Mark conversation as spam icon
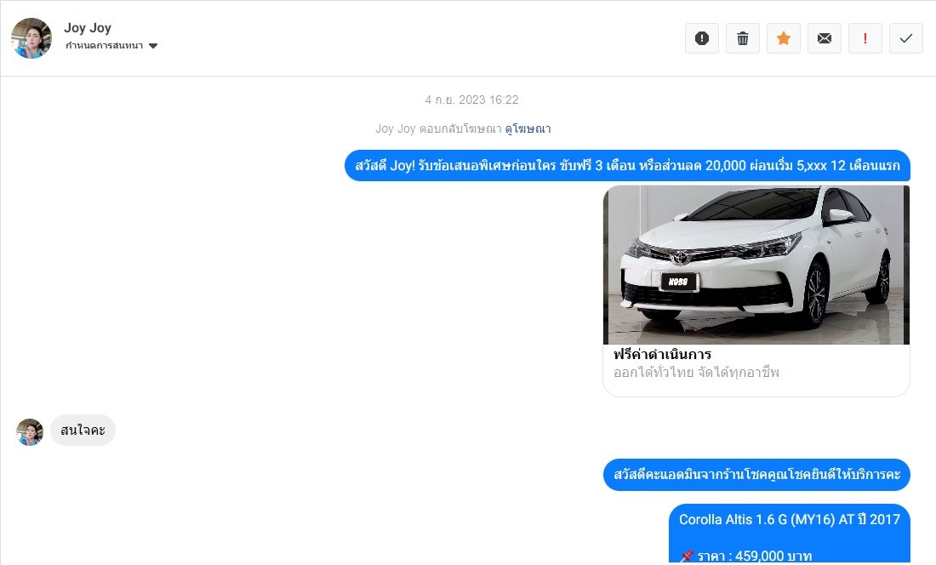 point(702,38)
